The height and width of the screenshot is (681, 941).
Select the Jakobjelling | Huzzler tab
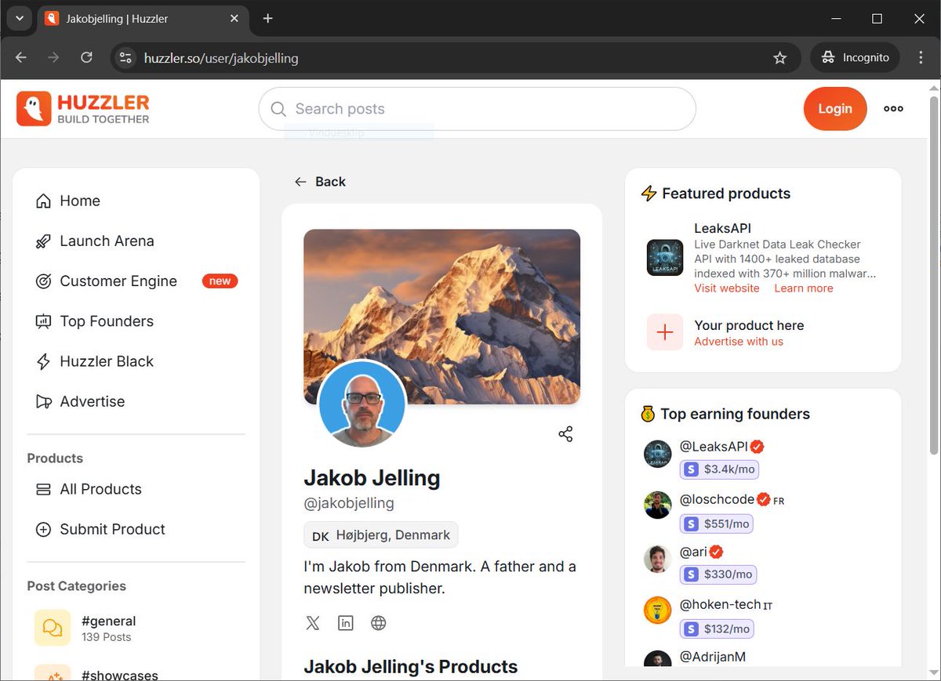pos(141,18)
